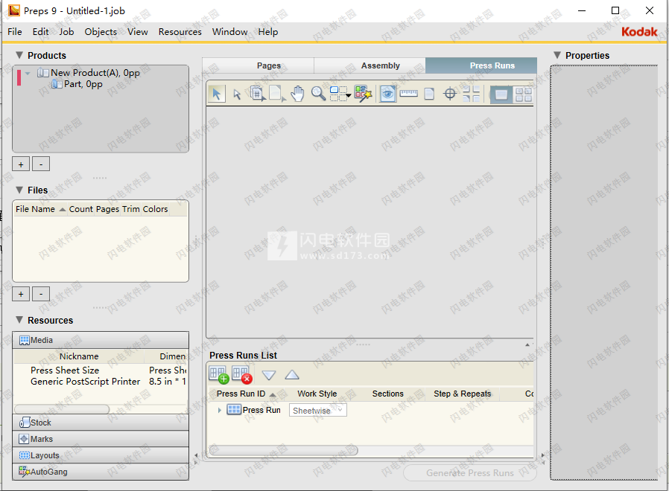This screenshot has height=491, width=669.
Task: Open the View menu
Action: 138,32
